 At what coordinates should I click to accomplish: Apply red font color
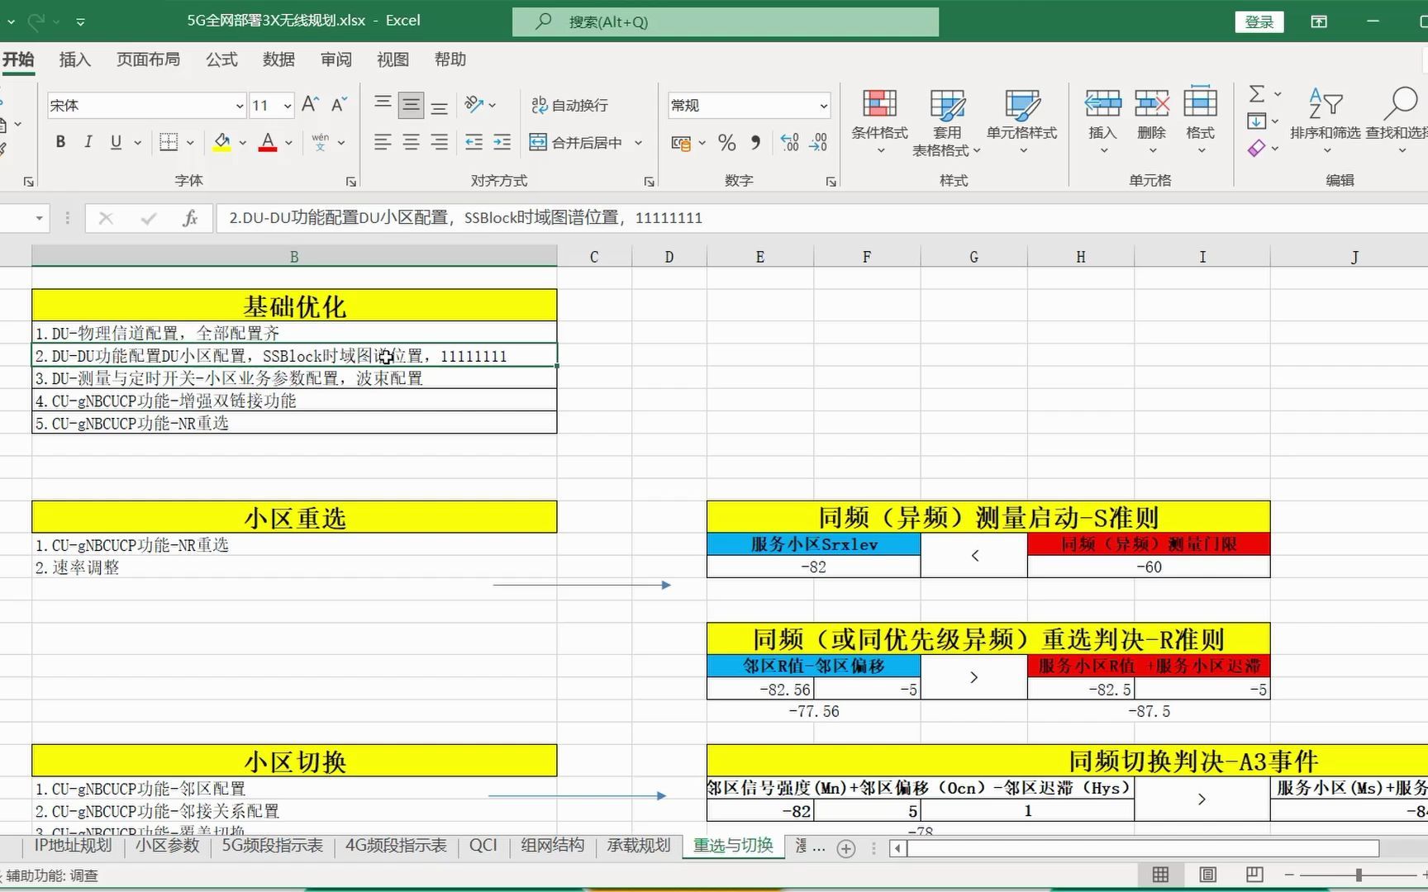pos(268,143)
